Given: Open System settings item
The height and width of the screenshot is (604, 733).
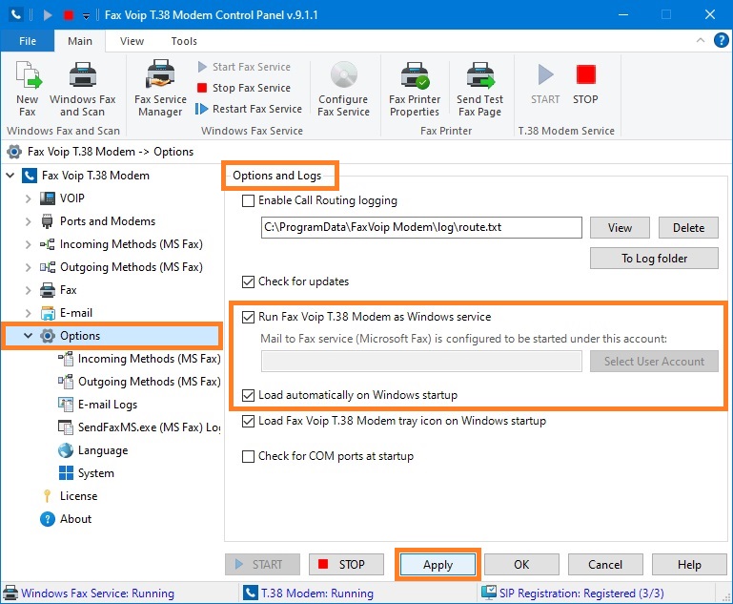Looking at the screenshot, I should pos(95,473).
